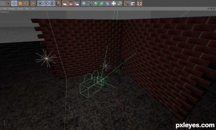Activate the Move tool

(x=14, y=3)
